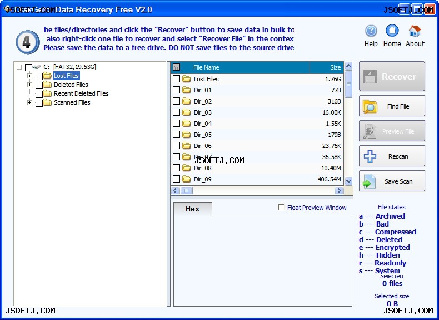Tick checkbox for Dir_05 row

[176, 134]
